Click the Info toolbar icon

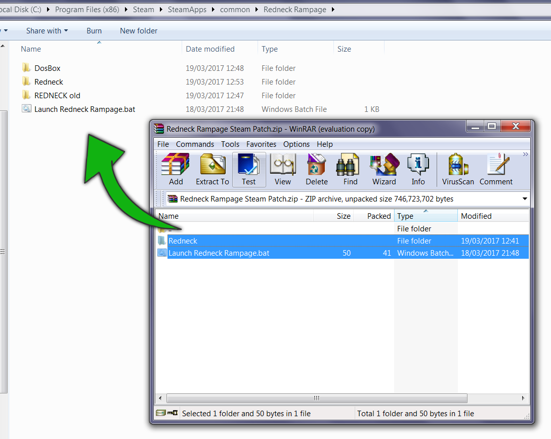coord(418,169)
